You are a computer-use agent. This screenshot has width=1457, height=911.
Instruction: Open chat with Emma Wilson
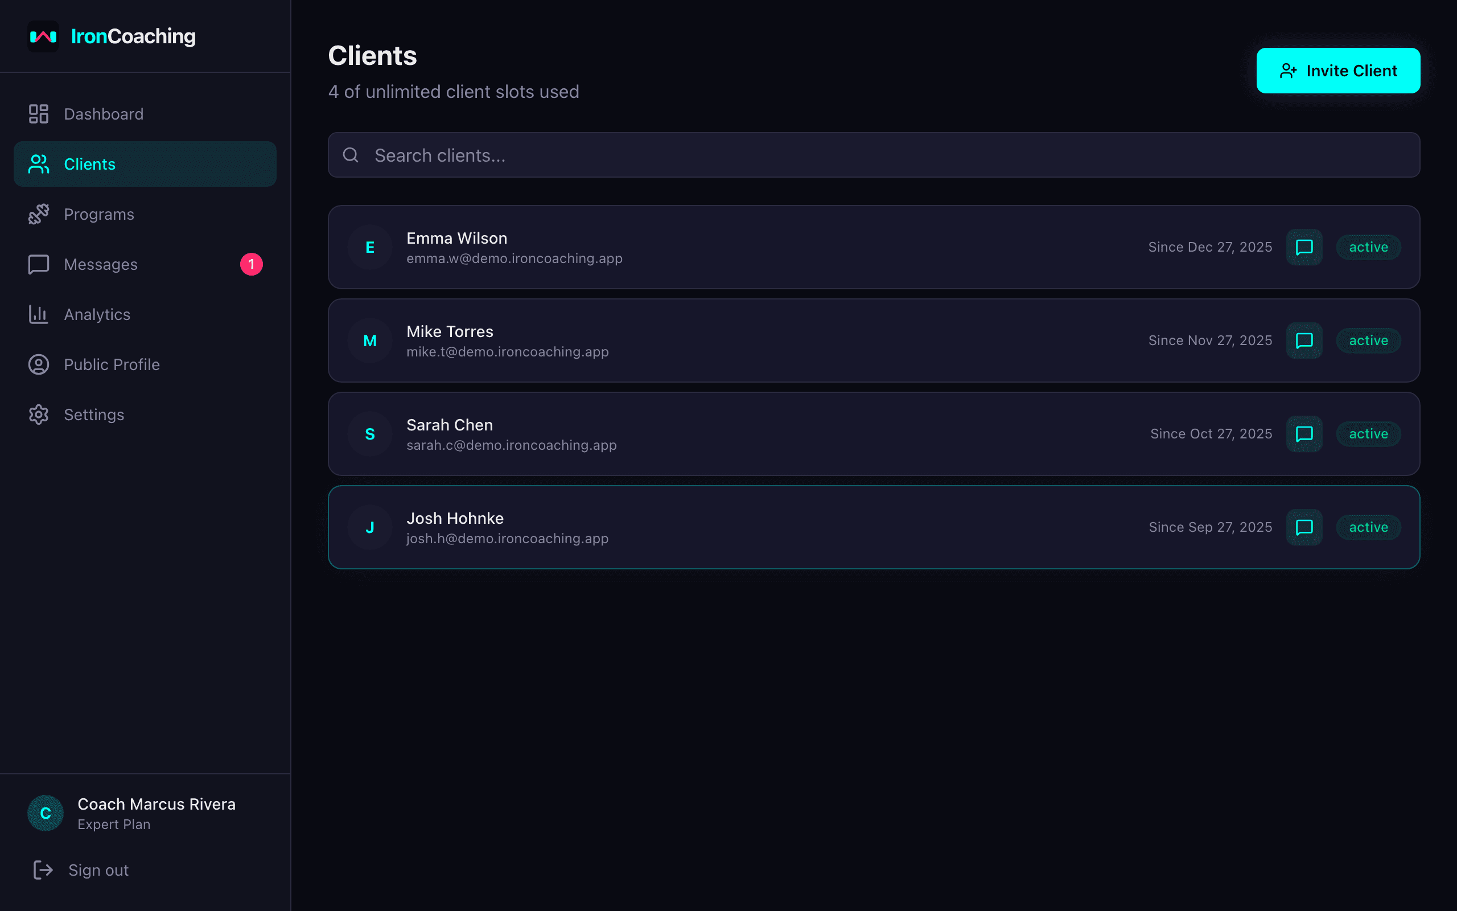pos(1304,247)
